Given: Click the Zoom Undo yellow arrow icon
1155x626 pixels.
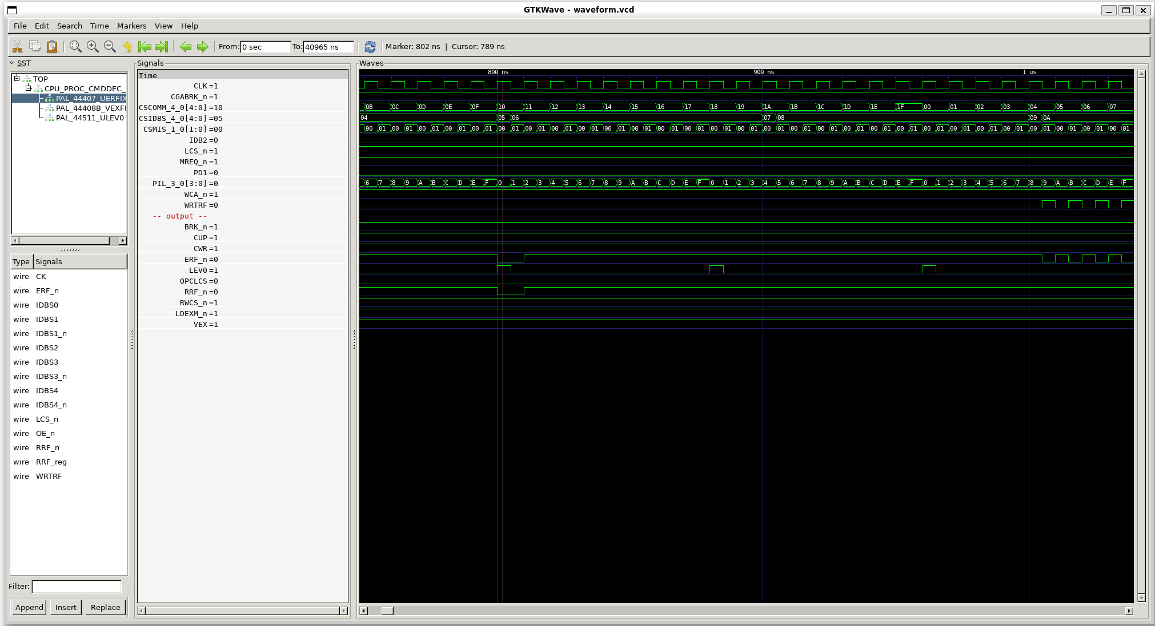Looking at the screenshot, I should (x=127, y=47).
